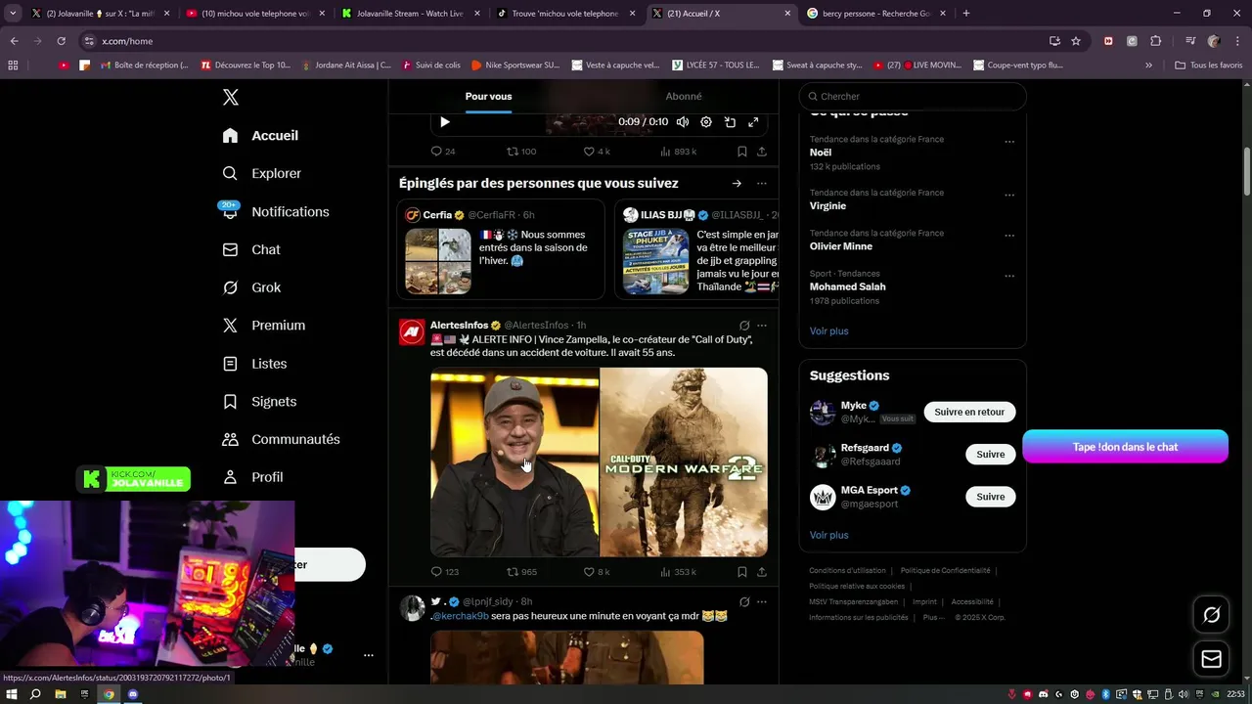Switch to Jolavanille Stream Kick tab
This screenshot has height=704, width=1252.
click(410, 14)
